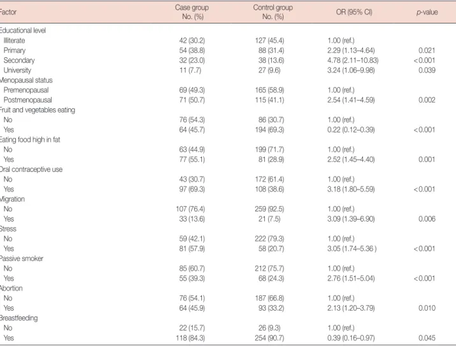Click the 'Oral contraceptive use' heading
This screenshot has height=347, width=456.
[x=31, y=169]
